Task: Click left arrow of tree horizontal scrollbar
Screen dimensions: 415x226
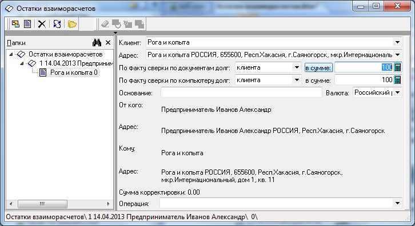Action: [x=11, y=204]
